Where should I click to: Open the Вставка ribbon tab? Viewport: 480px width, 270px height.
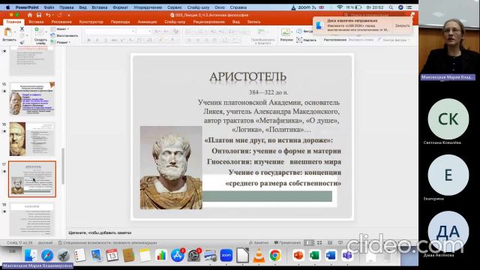tap(36, 22)
